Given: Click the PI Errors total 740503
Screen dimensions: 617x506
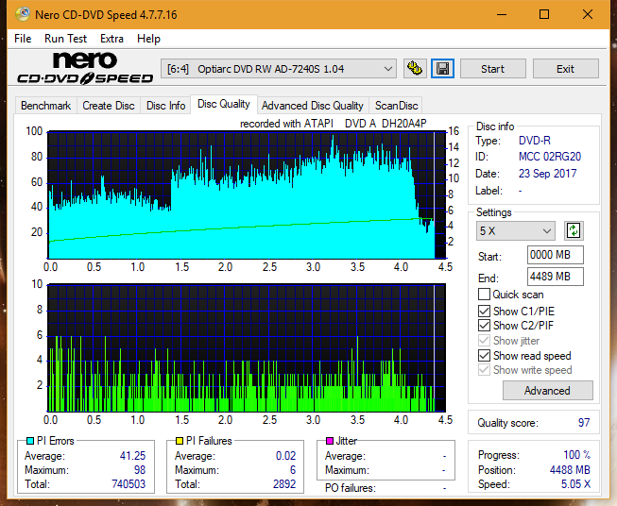Looking at the screenshot, I should [x=129, y=484].
